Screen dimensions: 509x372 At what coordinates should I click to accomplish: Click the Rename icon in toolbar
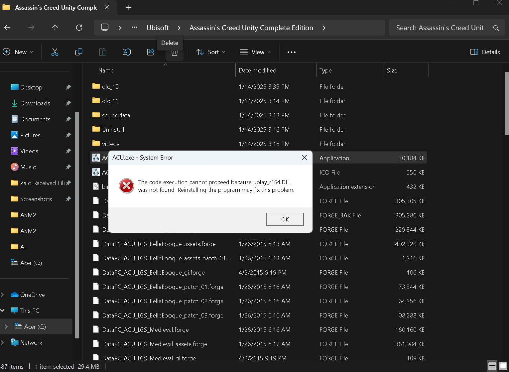127,52
